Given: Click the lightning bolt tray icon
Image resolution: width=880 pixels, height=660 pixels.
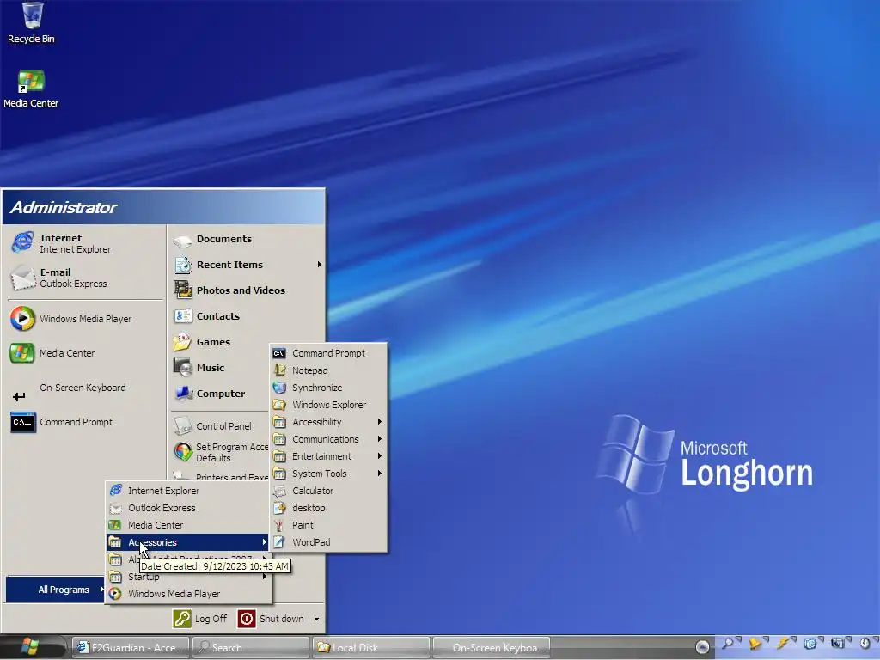Looking at the screenshot, I should point(784,643).
